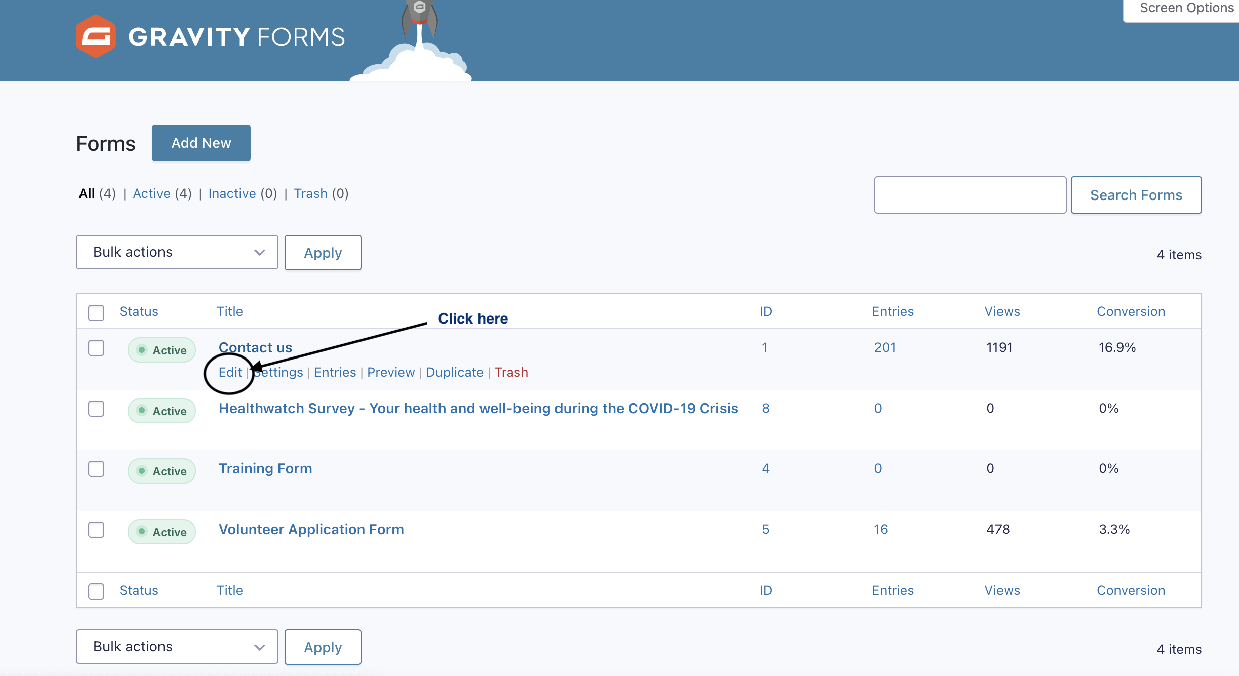Viewport: 1239px width, 676px height.
Task: Tick the Volunteer Application Form checkbox
Action: (96, 530)
